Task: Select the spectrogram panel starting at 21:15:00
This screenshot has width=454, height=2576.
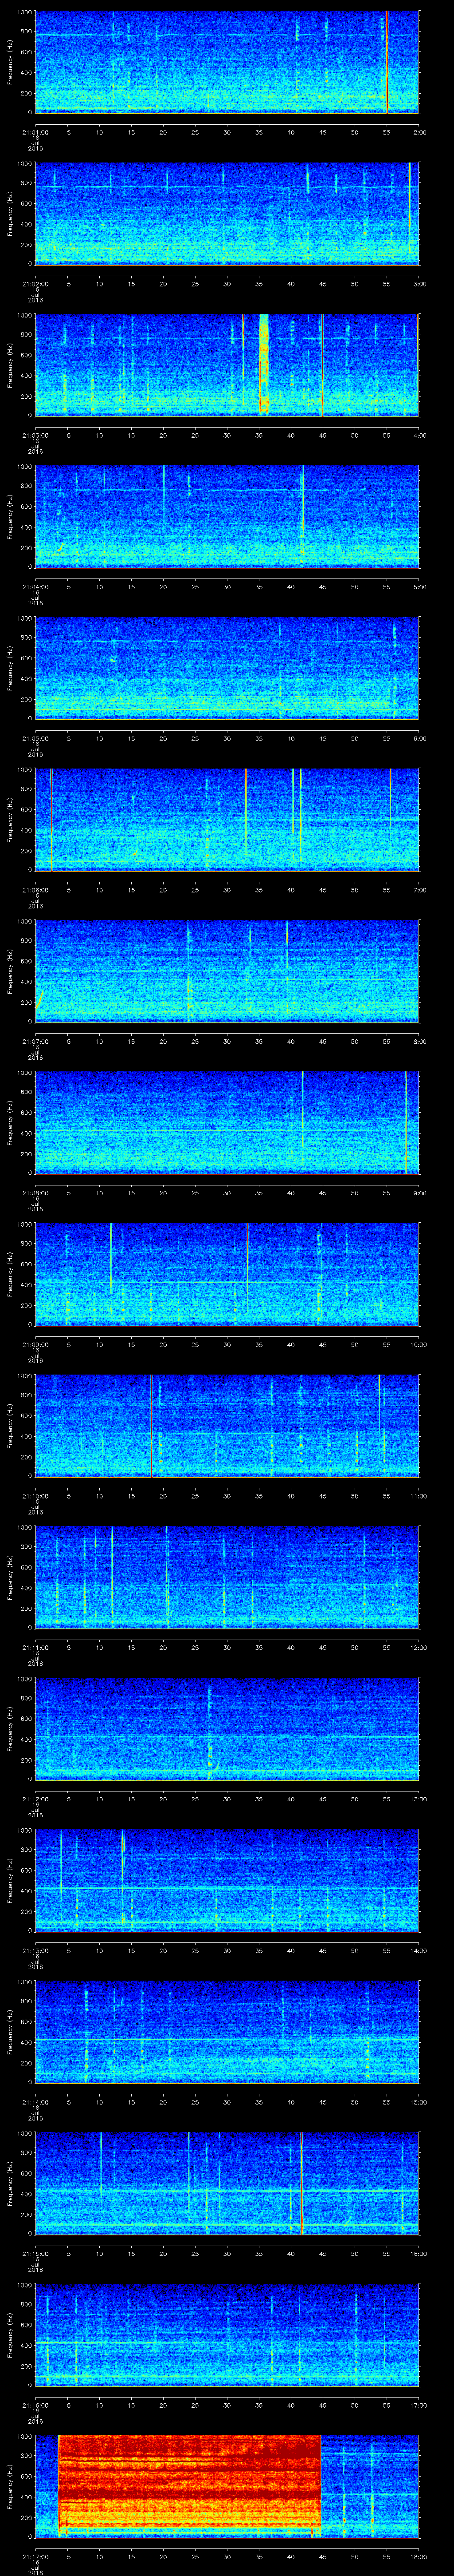Action: pyautogui.click(x=227, y=2183)
